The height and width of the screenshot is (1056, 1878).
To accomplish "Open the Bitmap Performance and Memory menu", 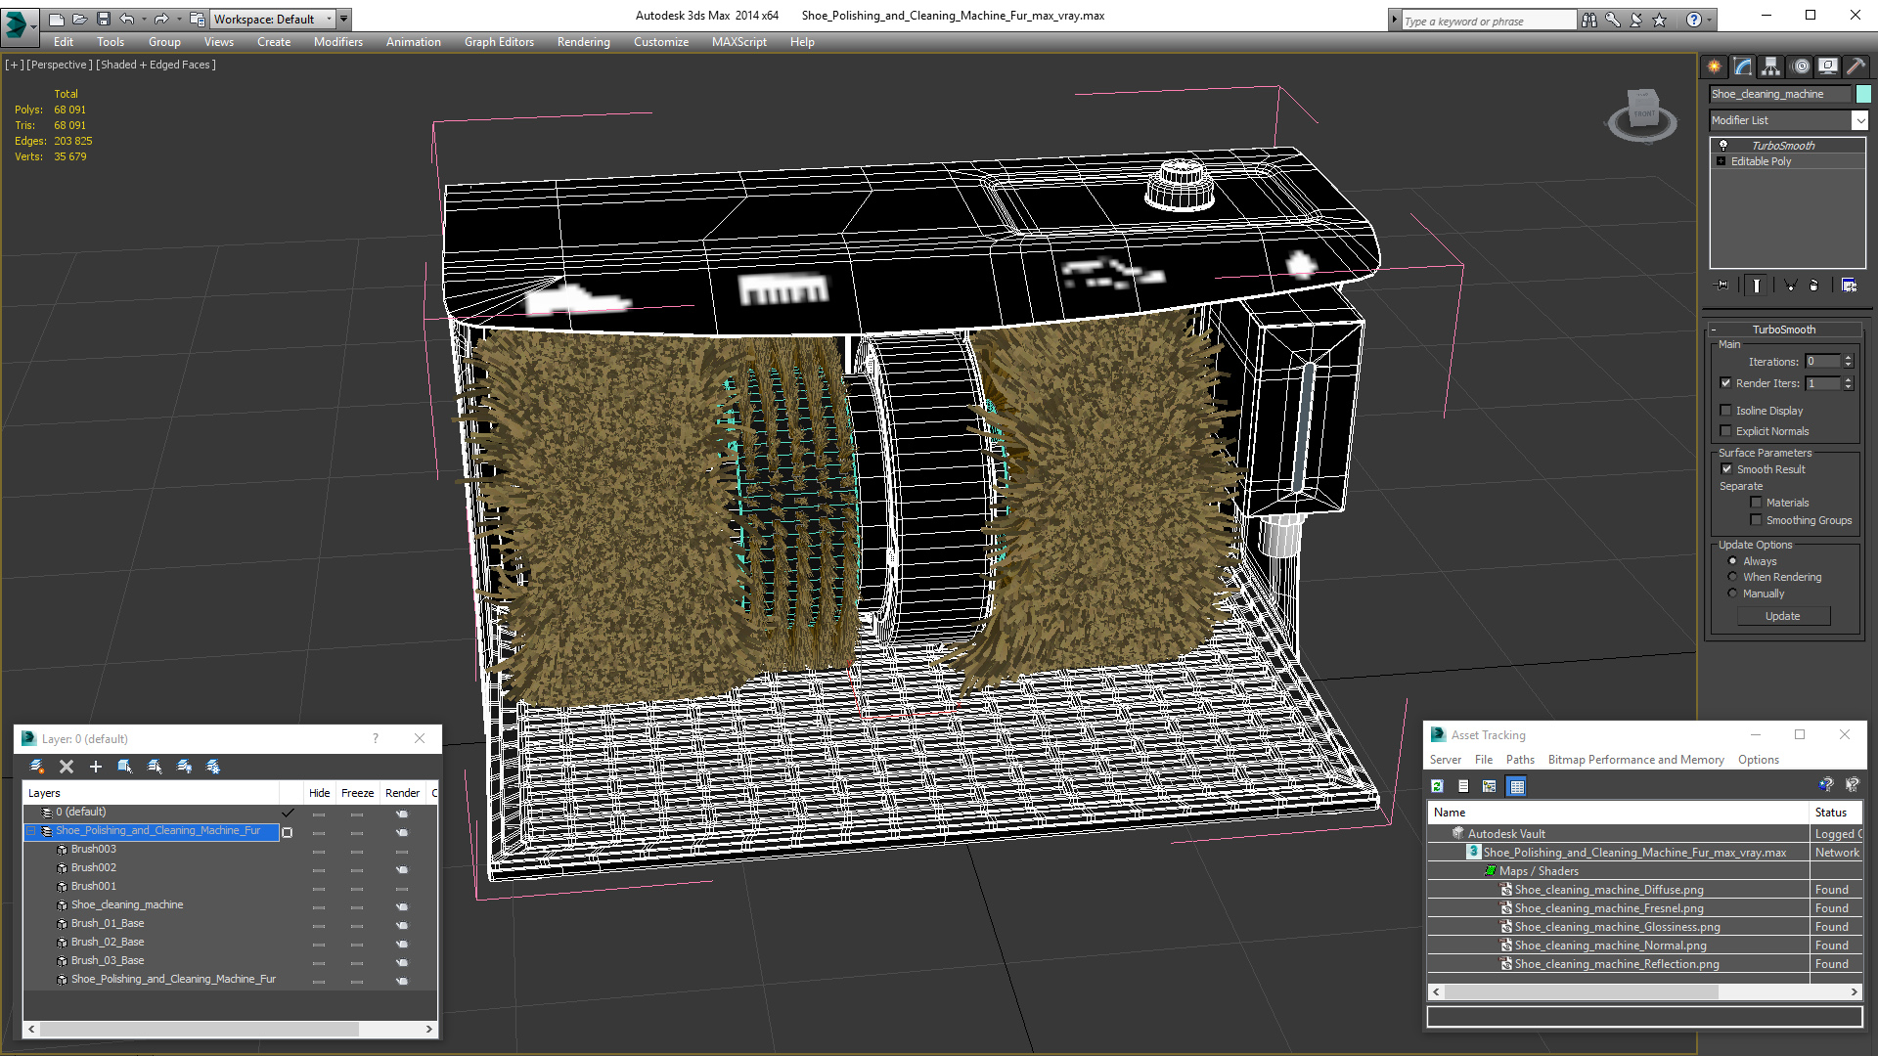I will click(x=1635, y=760).
